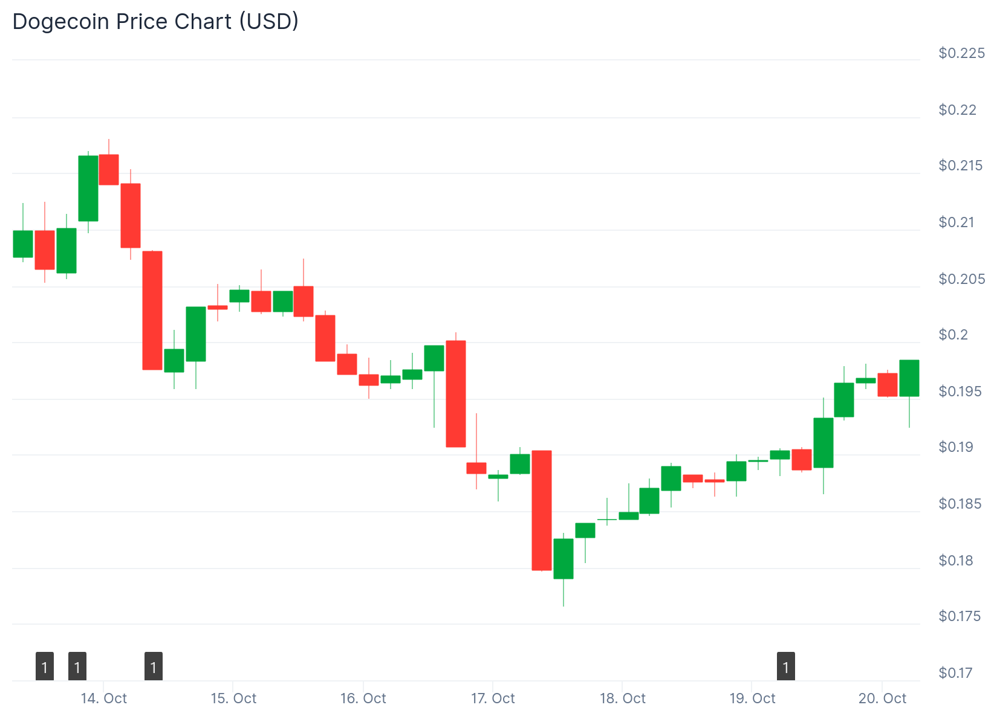Image resolution: width=994 pixels, height=725 pixels.
Task: Select tall green candle just after 19 Oct marker
Action: 823,443
